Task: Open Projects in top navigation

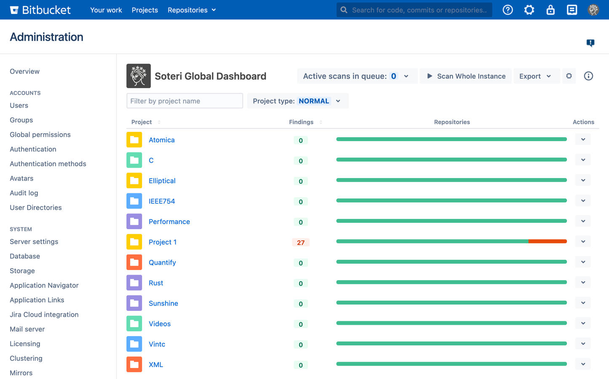Action: [145, 10]
